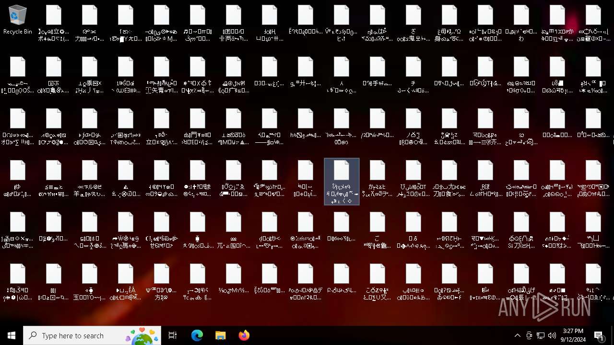Screen dimensions: 614x345
Task: Click the taskbar search box
Action: coord(93,335)
